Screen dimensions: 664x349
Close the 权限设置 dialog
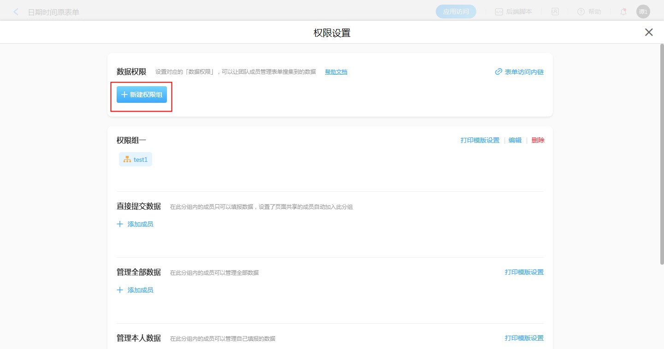point(649,32)
